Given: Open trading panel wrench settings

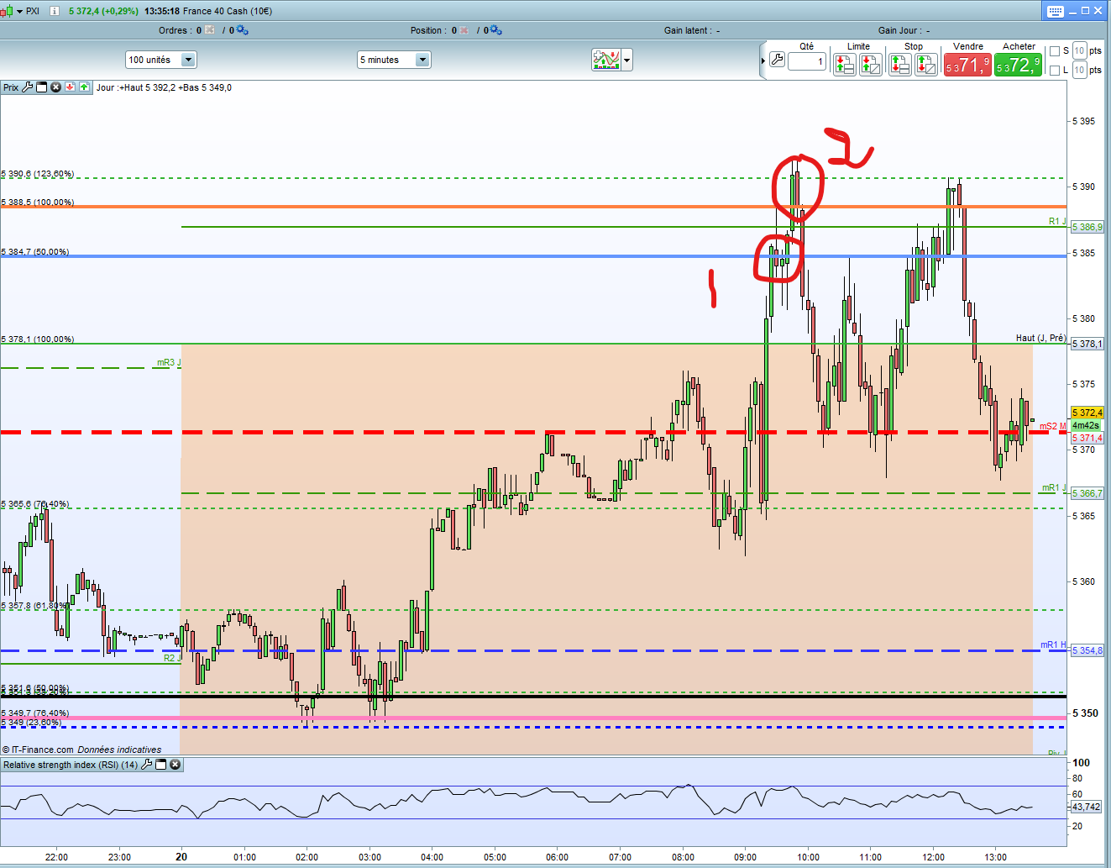Looking at the screenshot, I should (x=778, y=60).
